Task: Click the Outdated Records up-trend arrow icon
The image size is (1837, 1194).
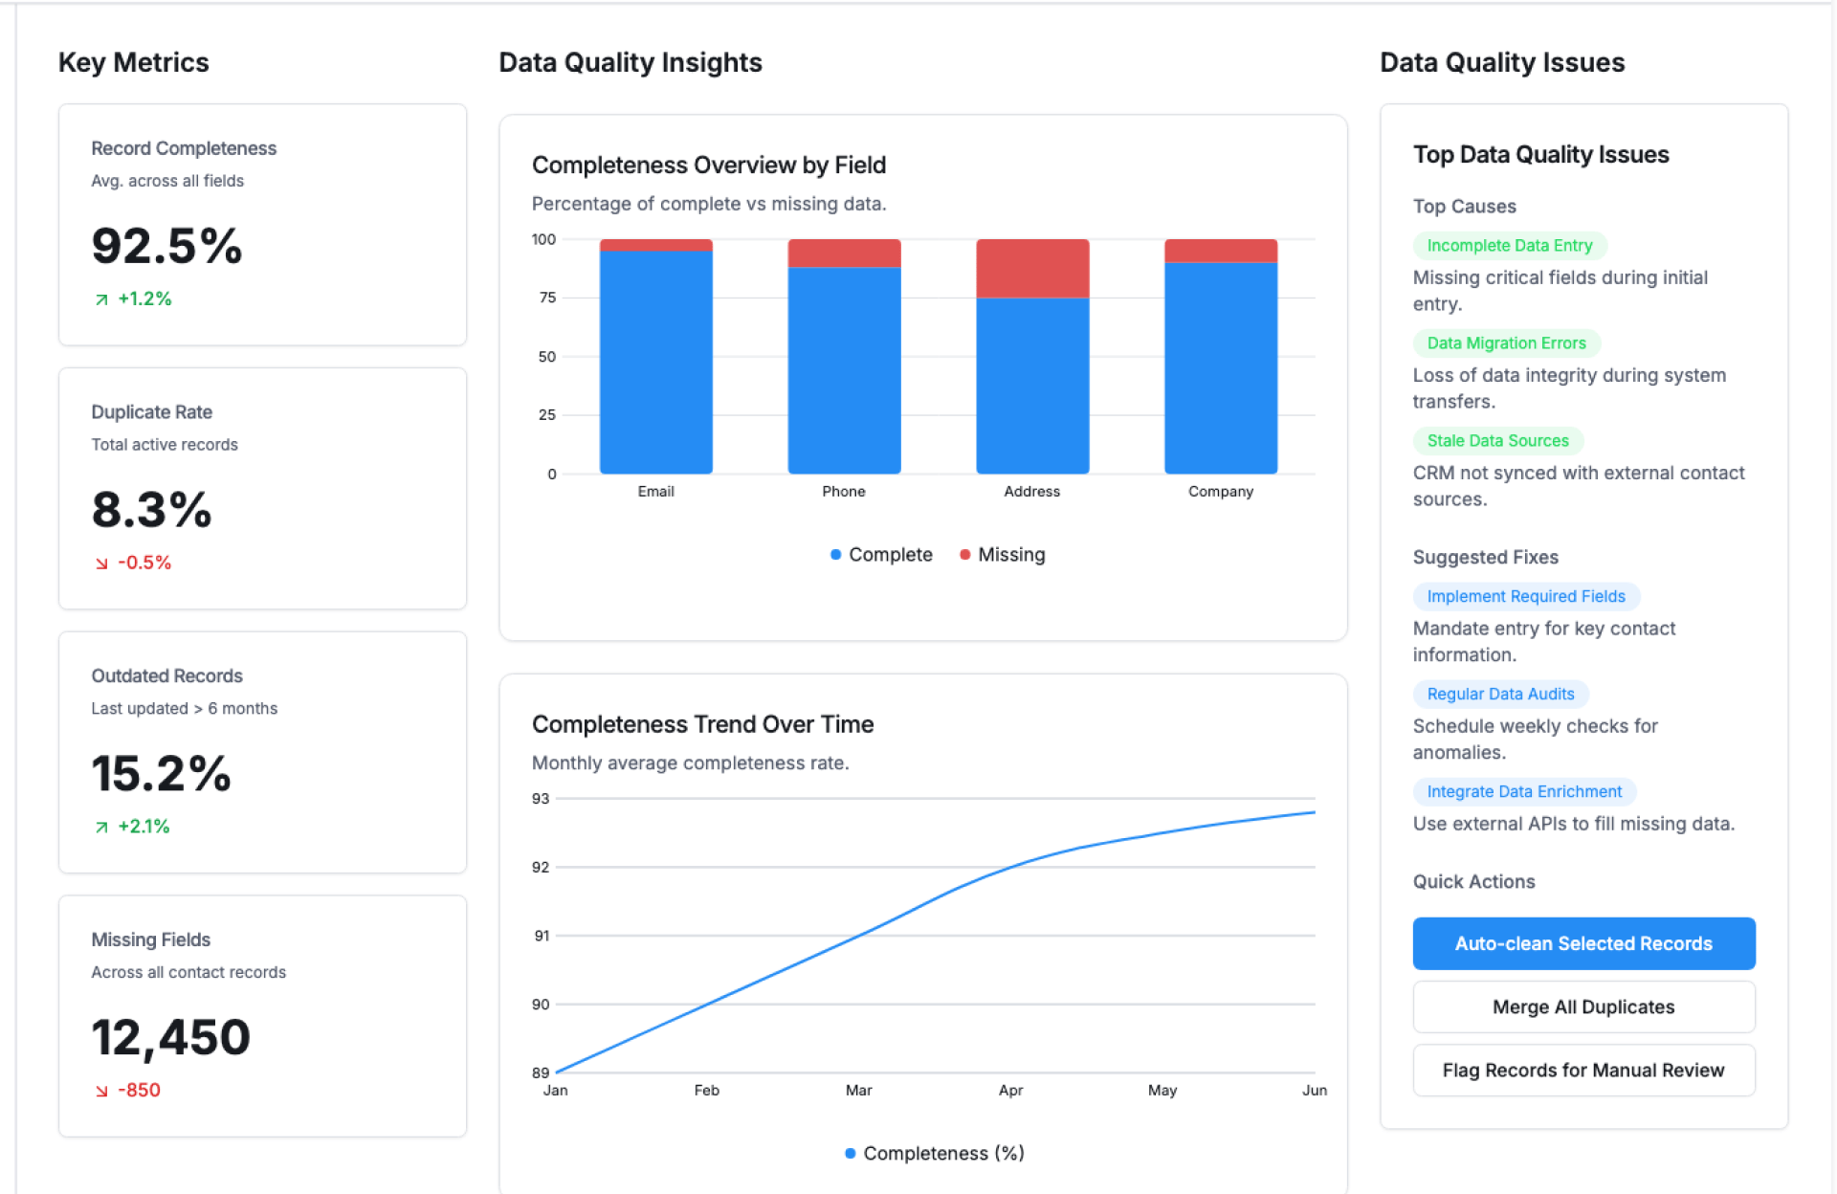Action: click(101, 828)
